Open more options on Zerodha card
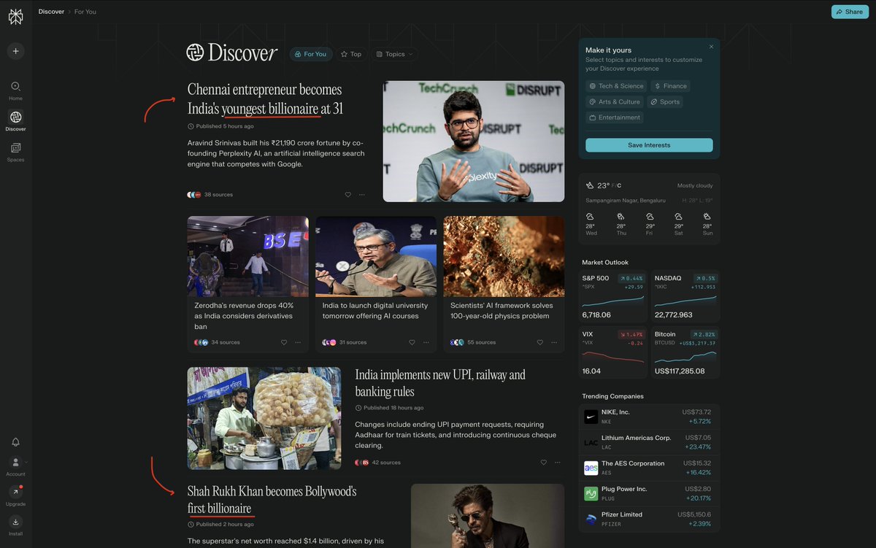Screen dimensions: 876x548 pos(298,342)
